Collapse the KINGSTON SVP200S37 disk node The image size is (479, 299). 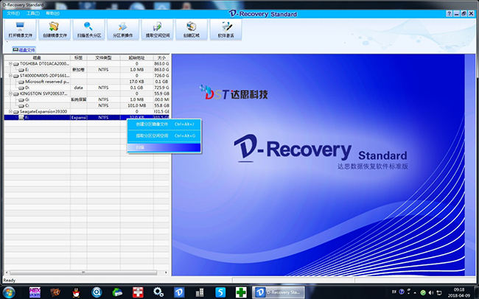[10, 94]
